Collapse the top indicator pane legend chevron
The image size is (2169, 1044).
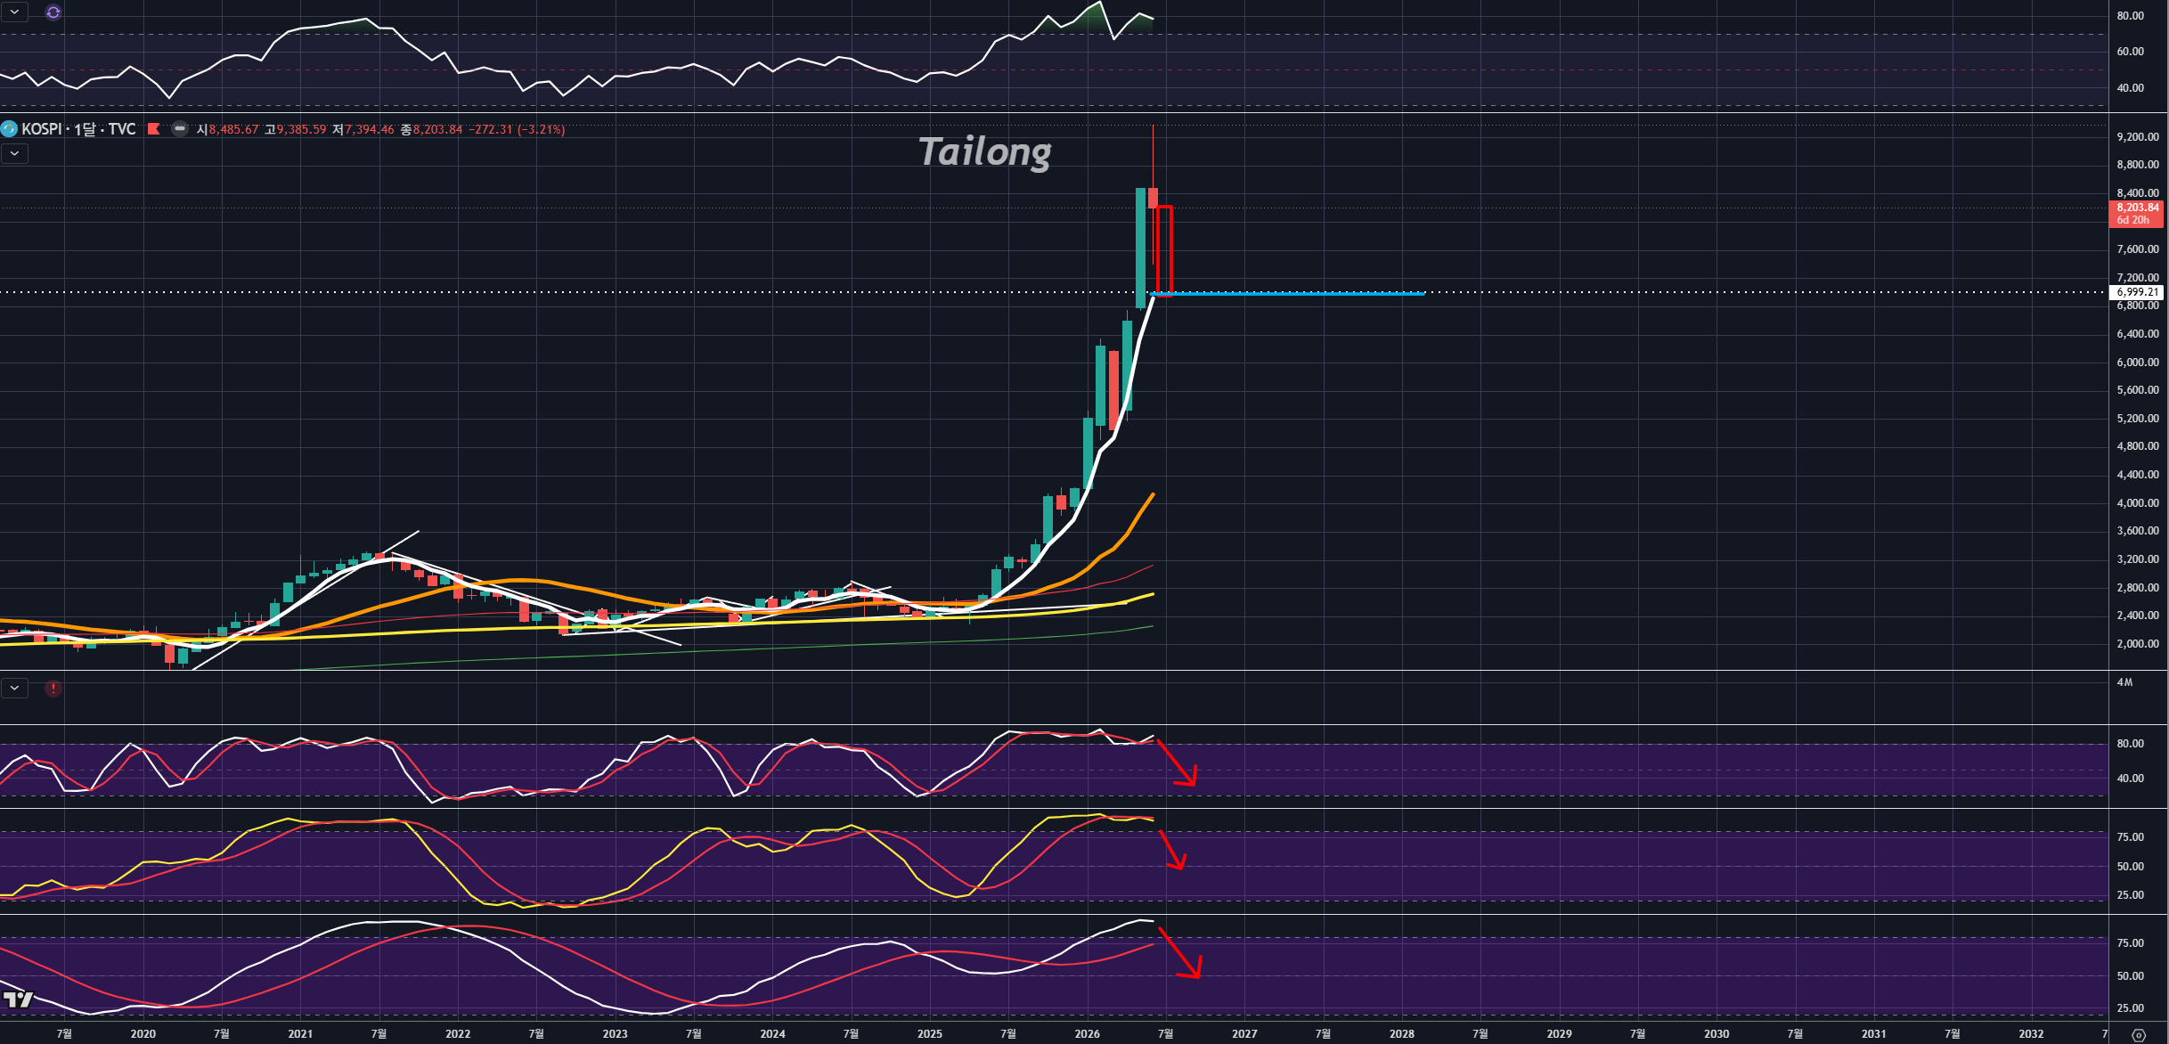pos(15,12)
